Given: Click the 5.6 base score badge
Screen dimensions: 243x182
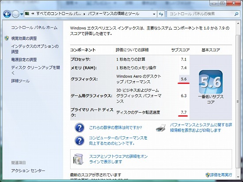Looking at the screenshot, I should click(x=211, y=82).
